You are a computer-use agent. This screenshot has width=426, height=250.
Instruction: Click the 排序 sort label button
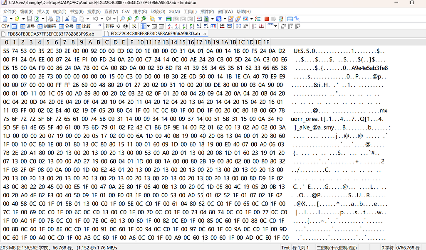(110, 26)
